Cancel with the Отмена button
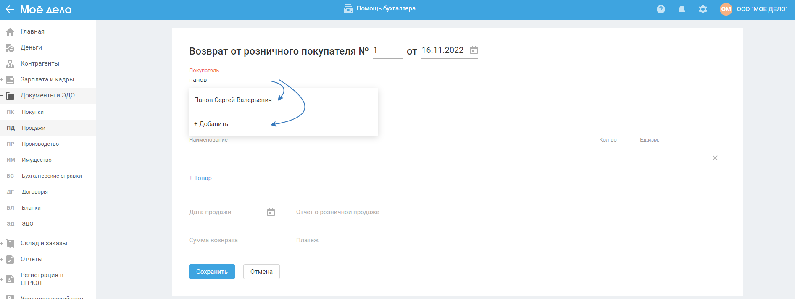795x299 pixels. pos(261,272)
